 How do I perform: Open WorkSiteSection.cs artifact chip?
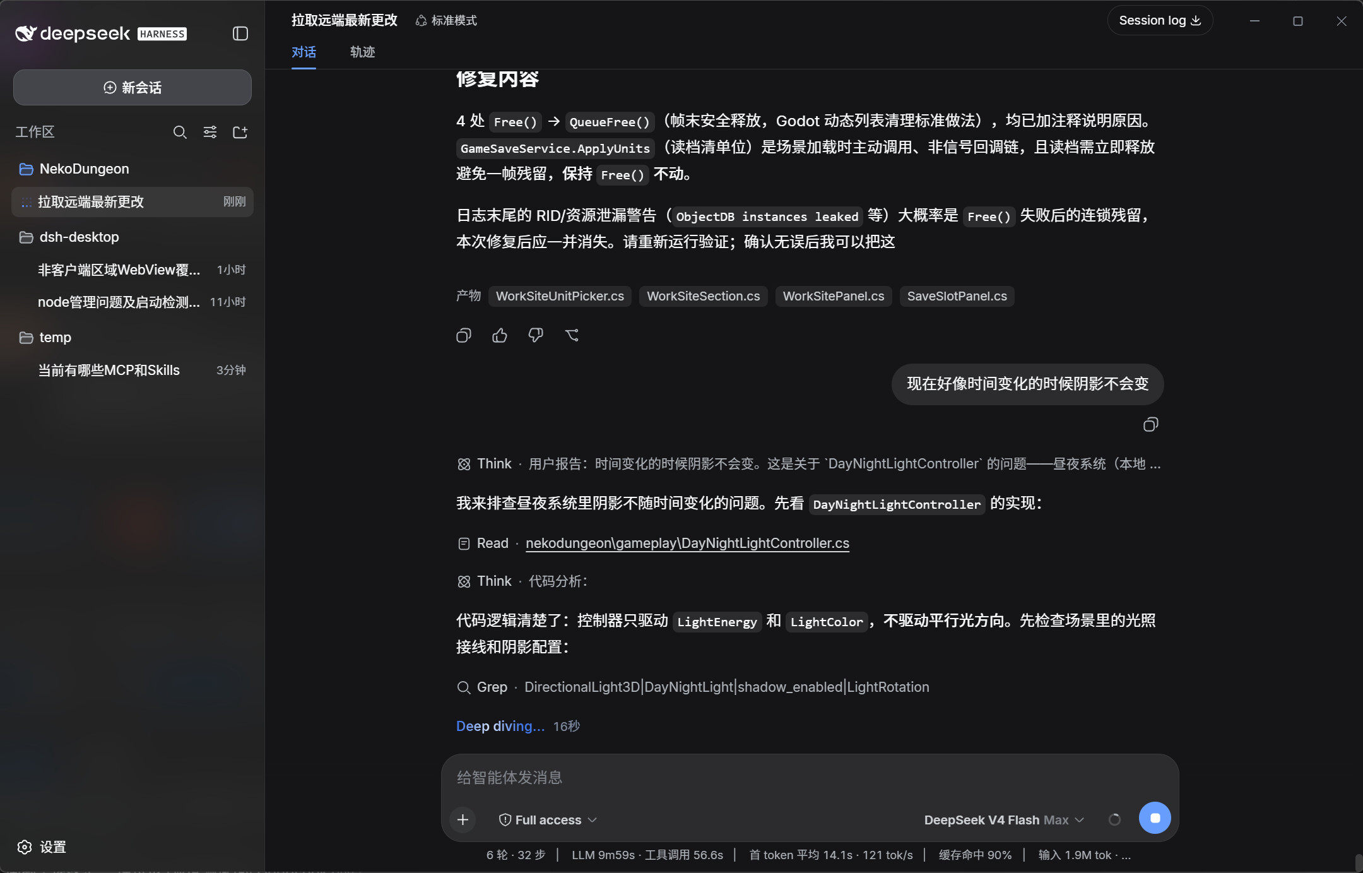(704, 296)
